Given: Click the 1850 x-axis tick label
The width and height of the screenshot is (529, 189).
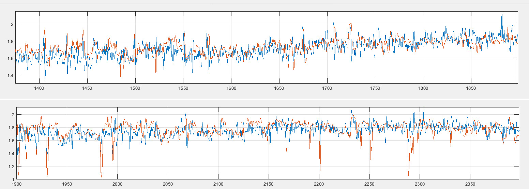Looking at the screenshot, I should point(471,88).
